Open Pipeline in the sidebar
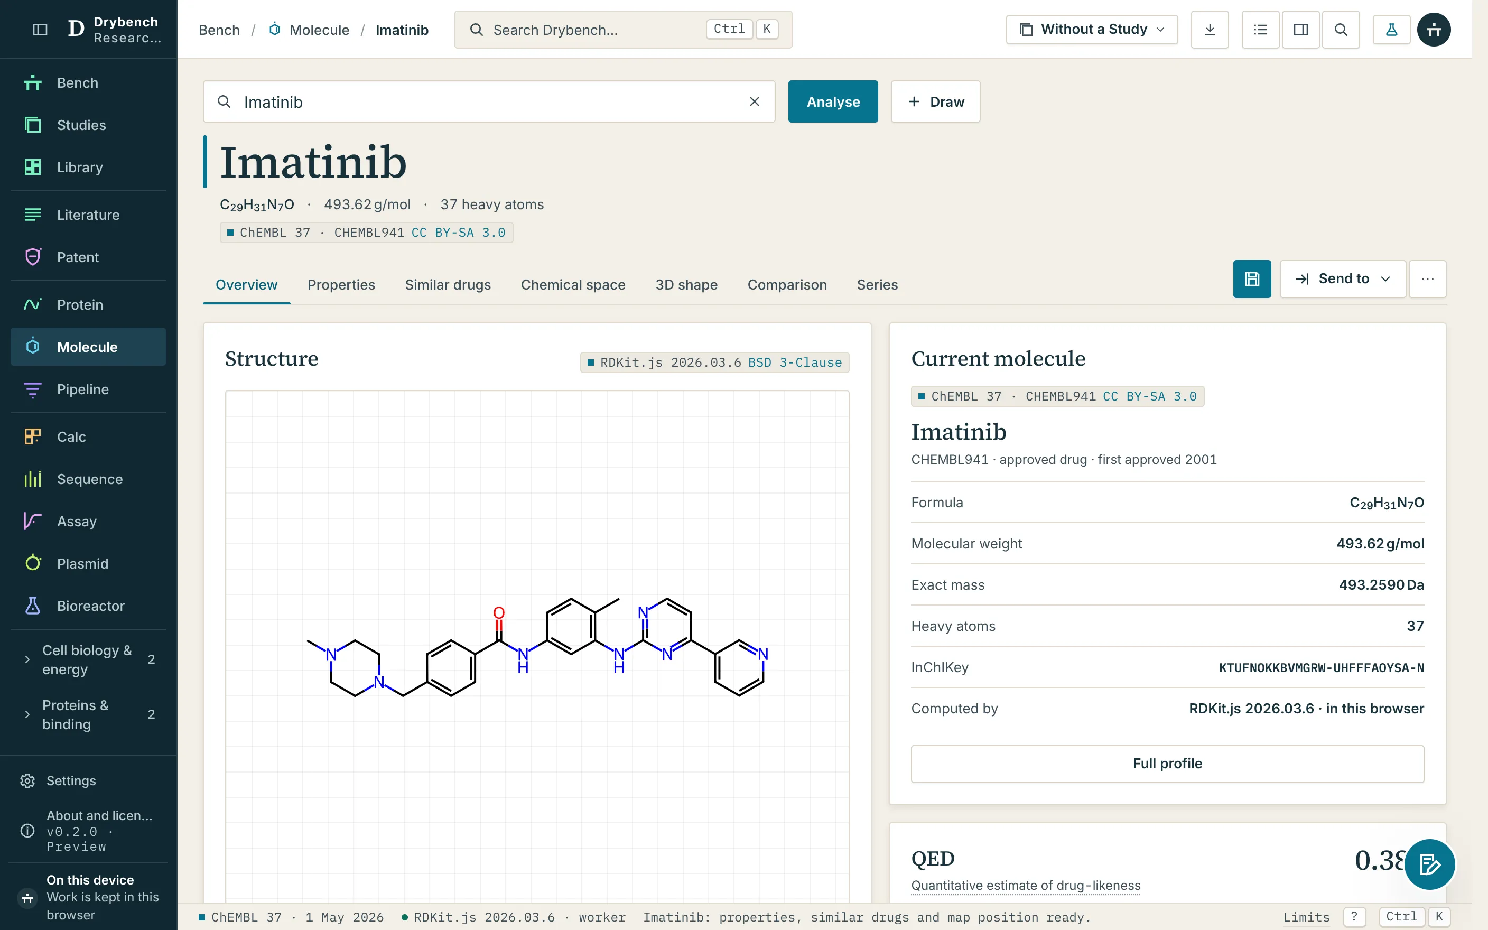1488x930 pixels. point(88,389)
